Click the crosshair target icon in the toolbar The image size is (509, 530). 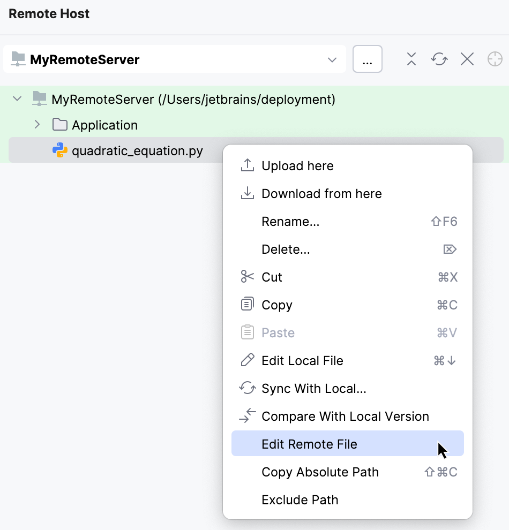click(x=495, y=59)
